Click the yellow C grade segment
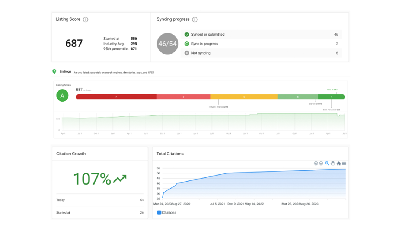The width and height of the screenshot is (402, 231). (244, 97)
